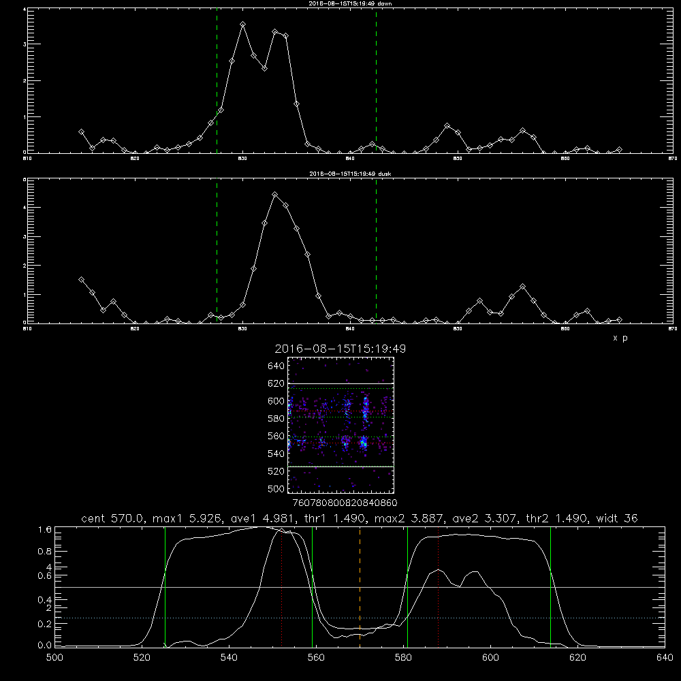Click the 'ave2 3.307' value
The width and height of the screenshot is (681, 681).
click(486, 518)
